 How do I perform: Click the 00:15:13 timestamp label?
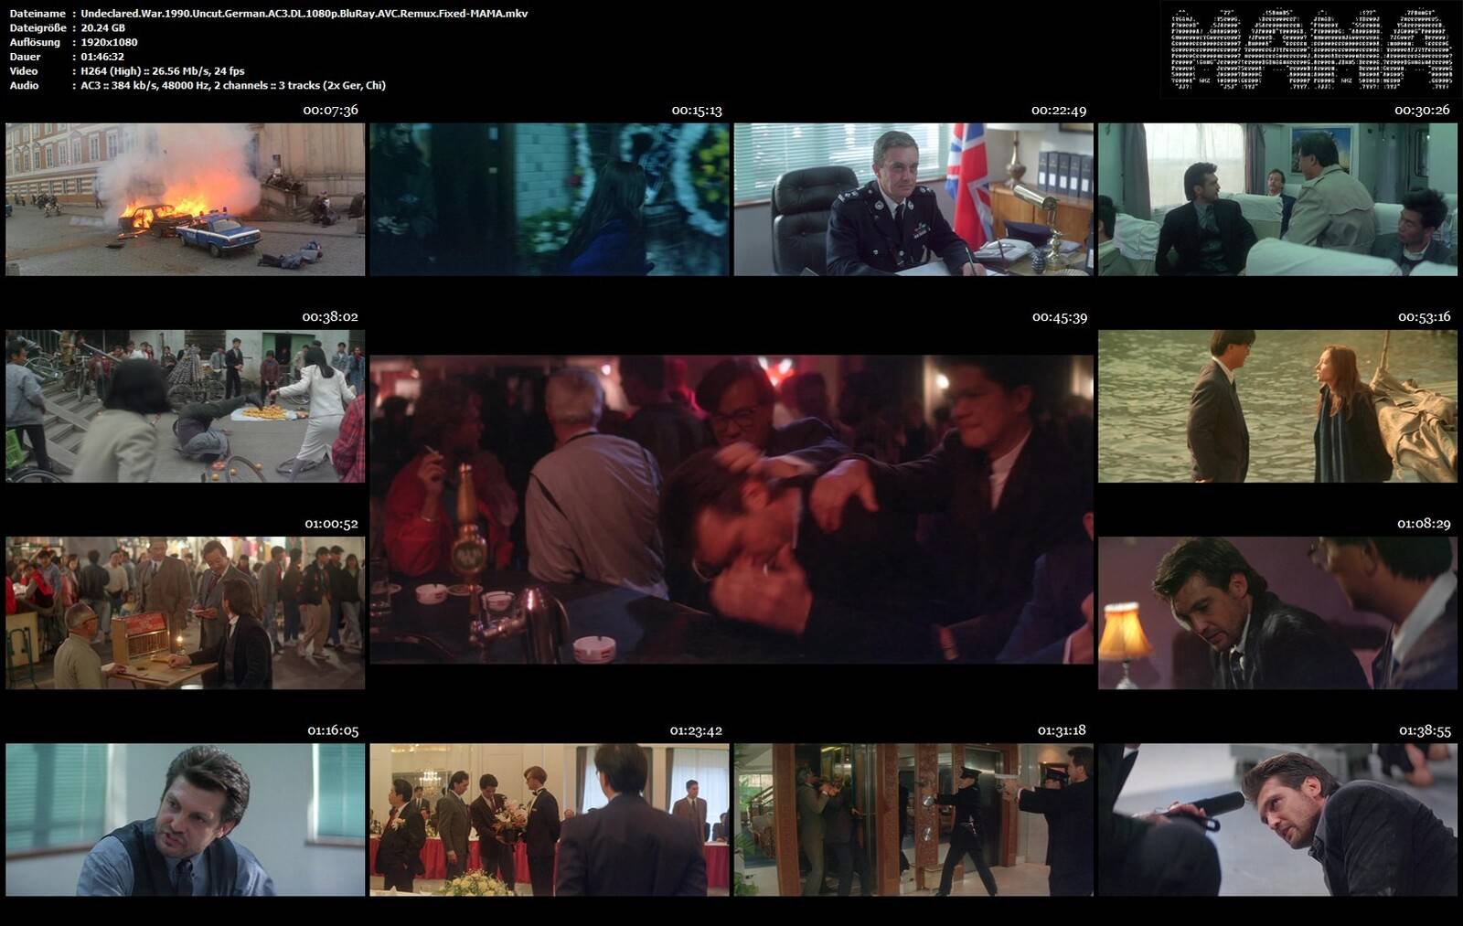point(697,111)
